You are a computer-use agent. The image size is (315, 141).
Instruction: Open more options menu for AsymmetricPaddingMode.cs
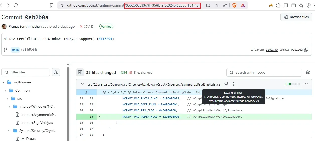point(306,84)
